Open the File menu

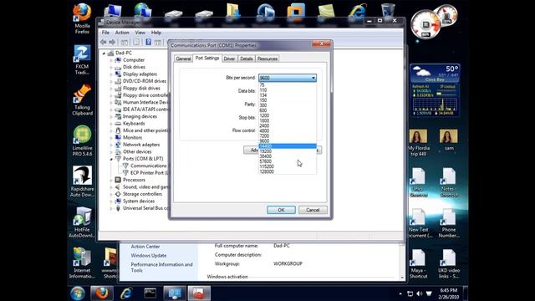106,33
